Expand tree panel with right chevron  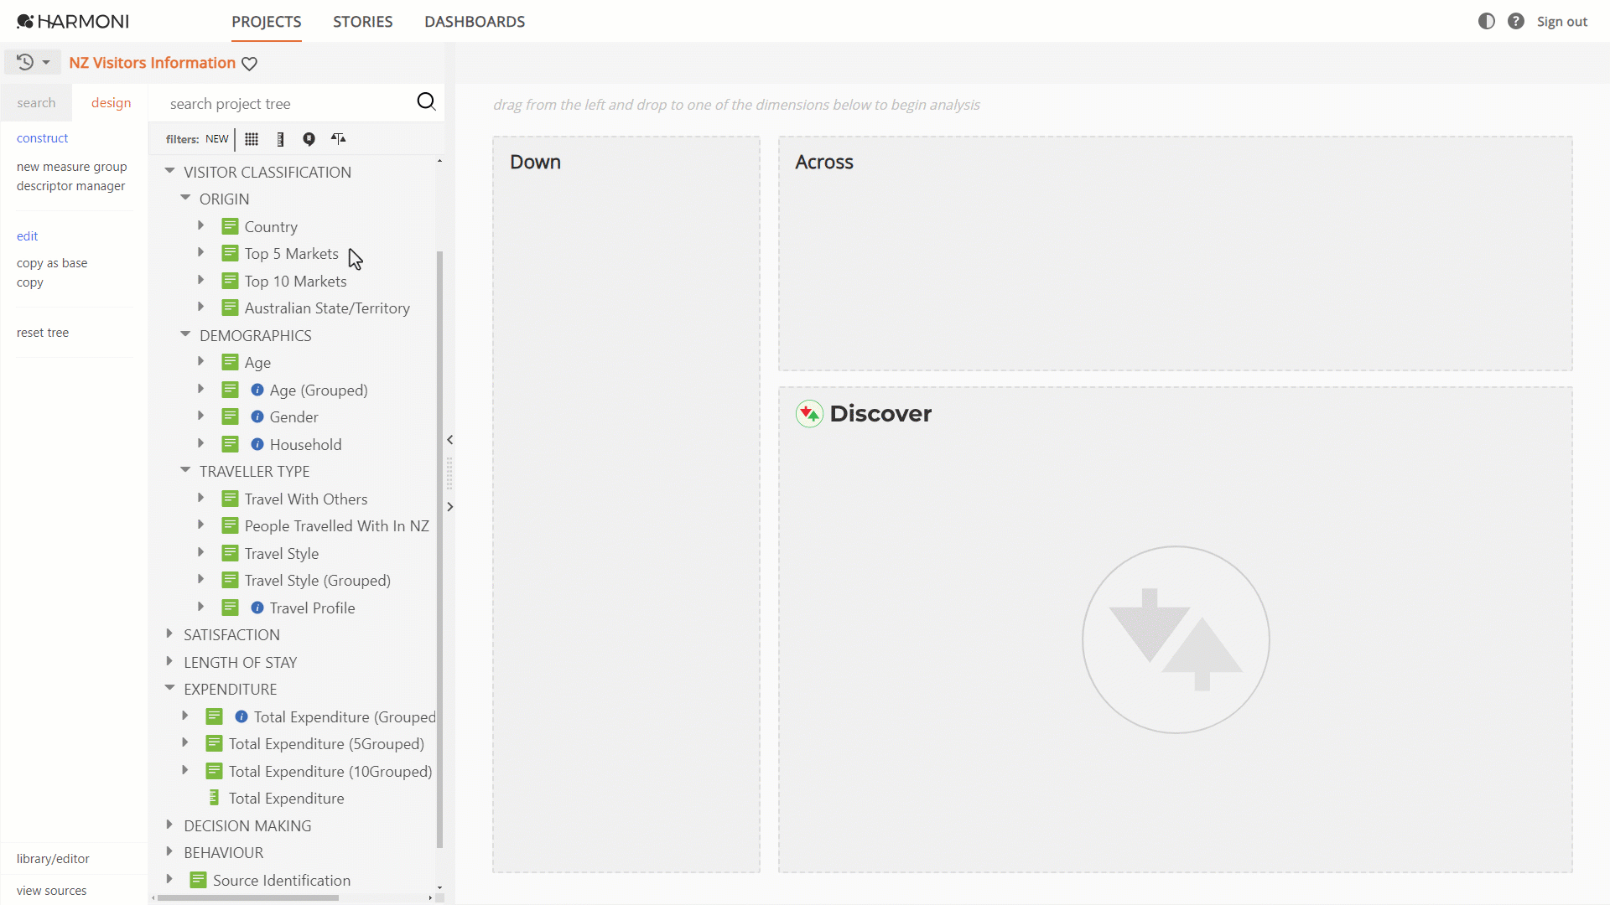[450, 507]
